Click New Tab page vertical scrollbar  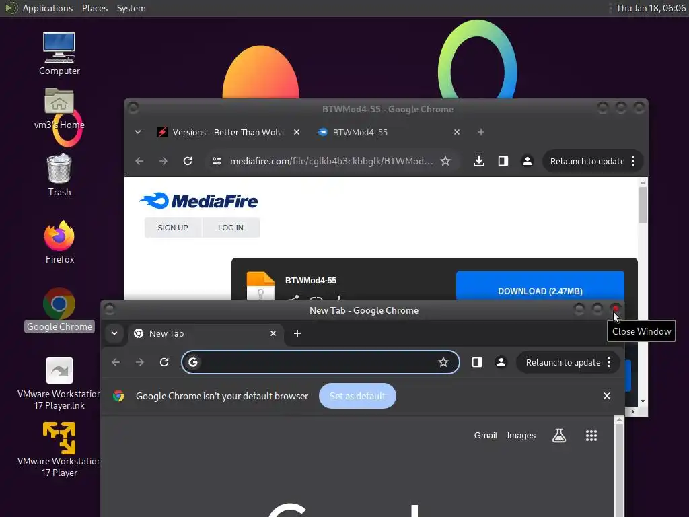pos(619,471)
